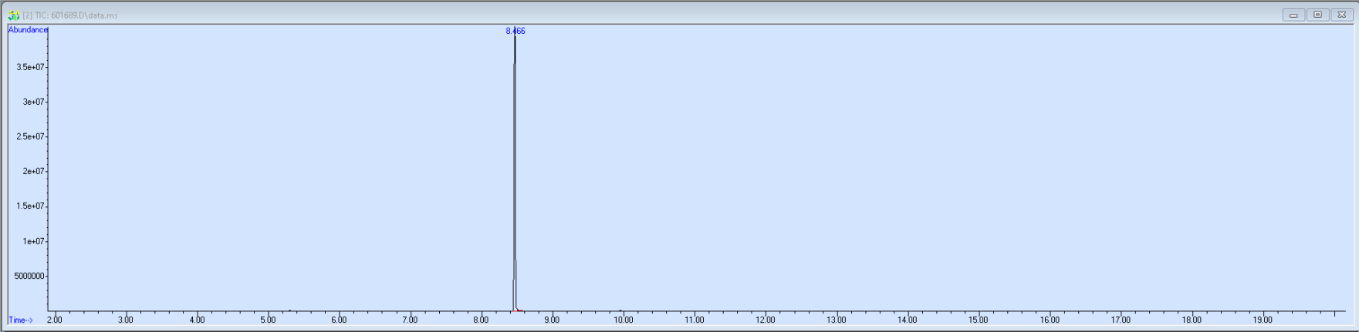Click the 18.00 time tick label
This screenshot has width=1359, height=332.
point(1192,320)
